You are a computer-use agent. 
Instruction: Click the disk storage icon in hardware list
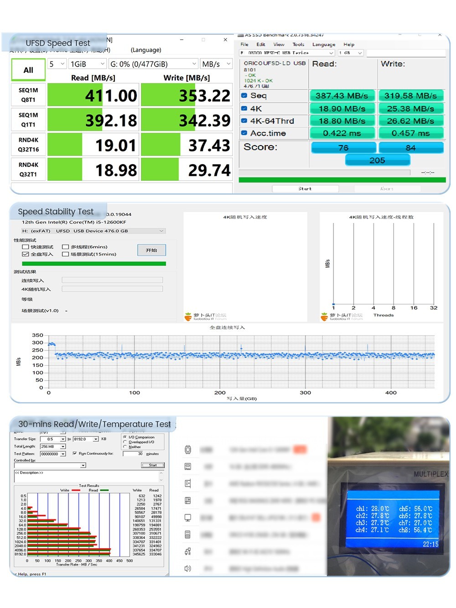(x=187, y=535)
